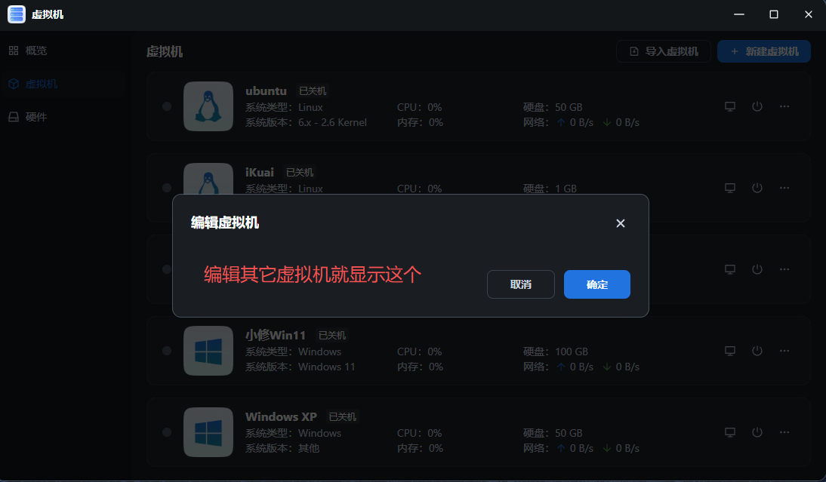The width and height of the screenshot is (826, 482).
Task: Click power icon in the row behind dialog
Action: tap(757, 269)
